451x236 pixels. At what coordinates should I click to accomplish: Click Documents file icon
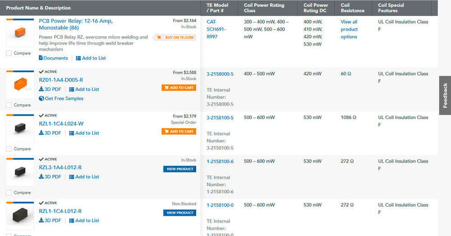click(x=41, y=58)
